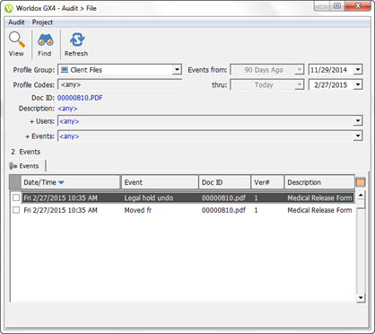Check the box for Moved fr row
This screenshot has height=334, width=375.
pos(16,210)
